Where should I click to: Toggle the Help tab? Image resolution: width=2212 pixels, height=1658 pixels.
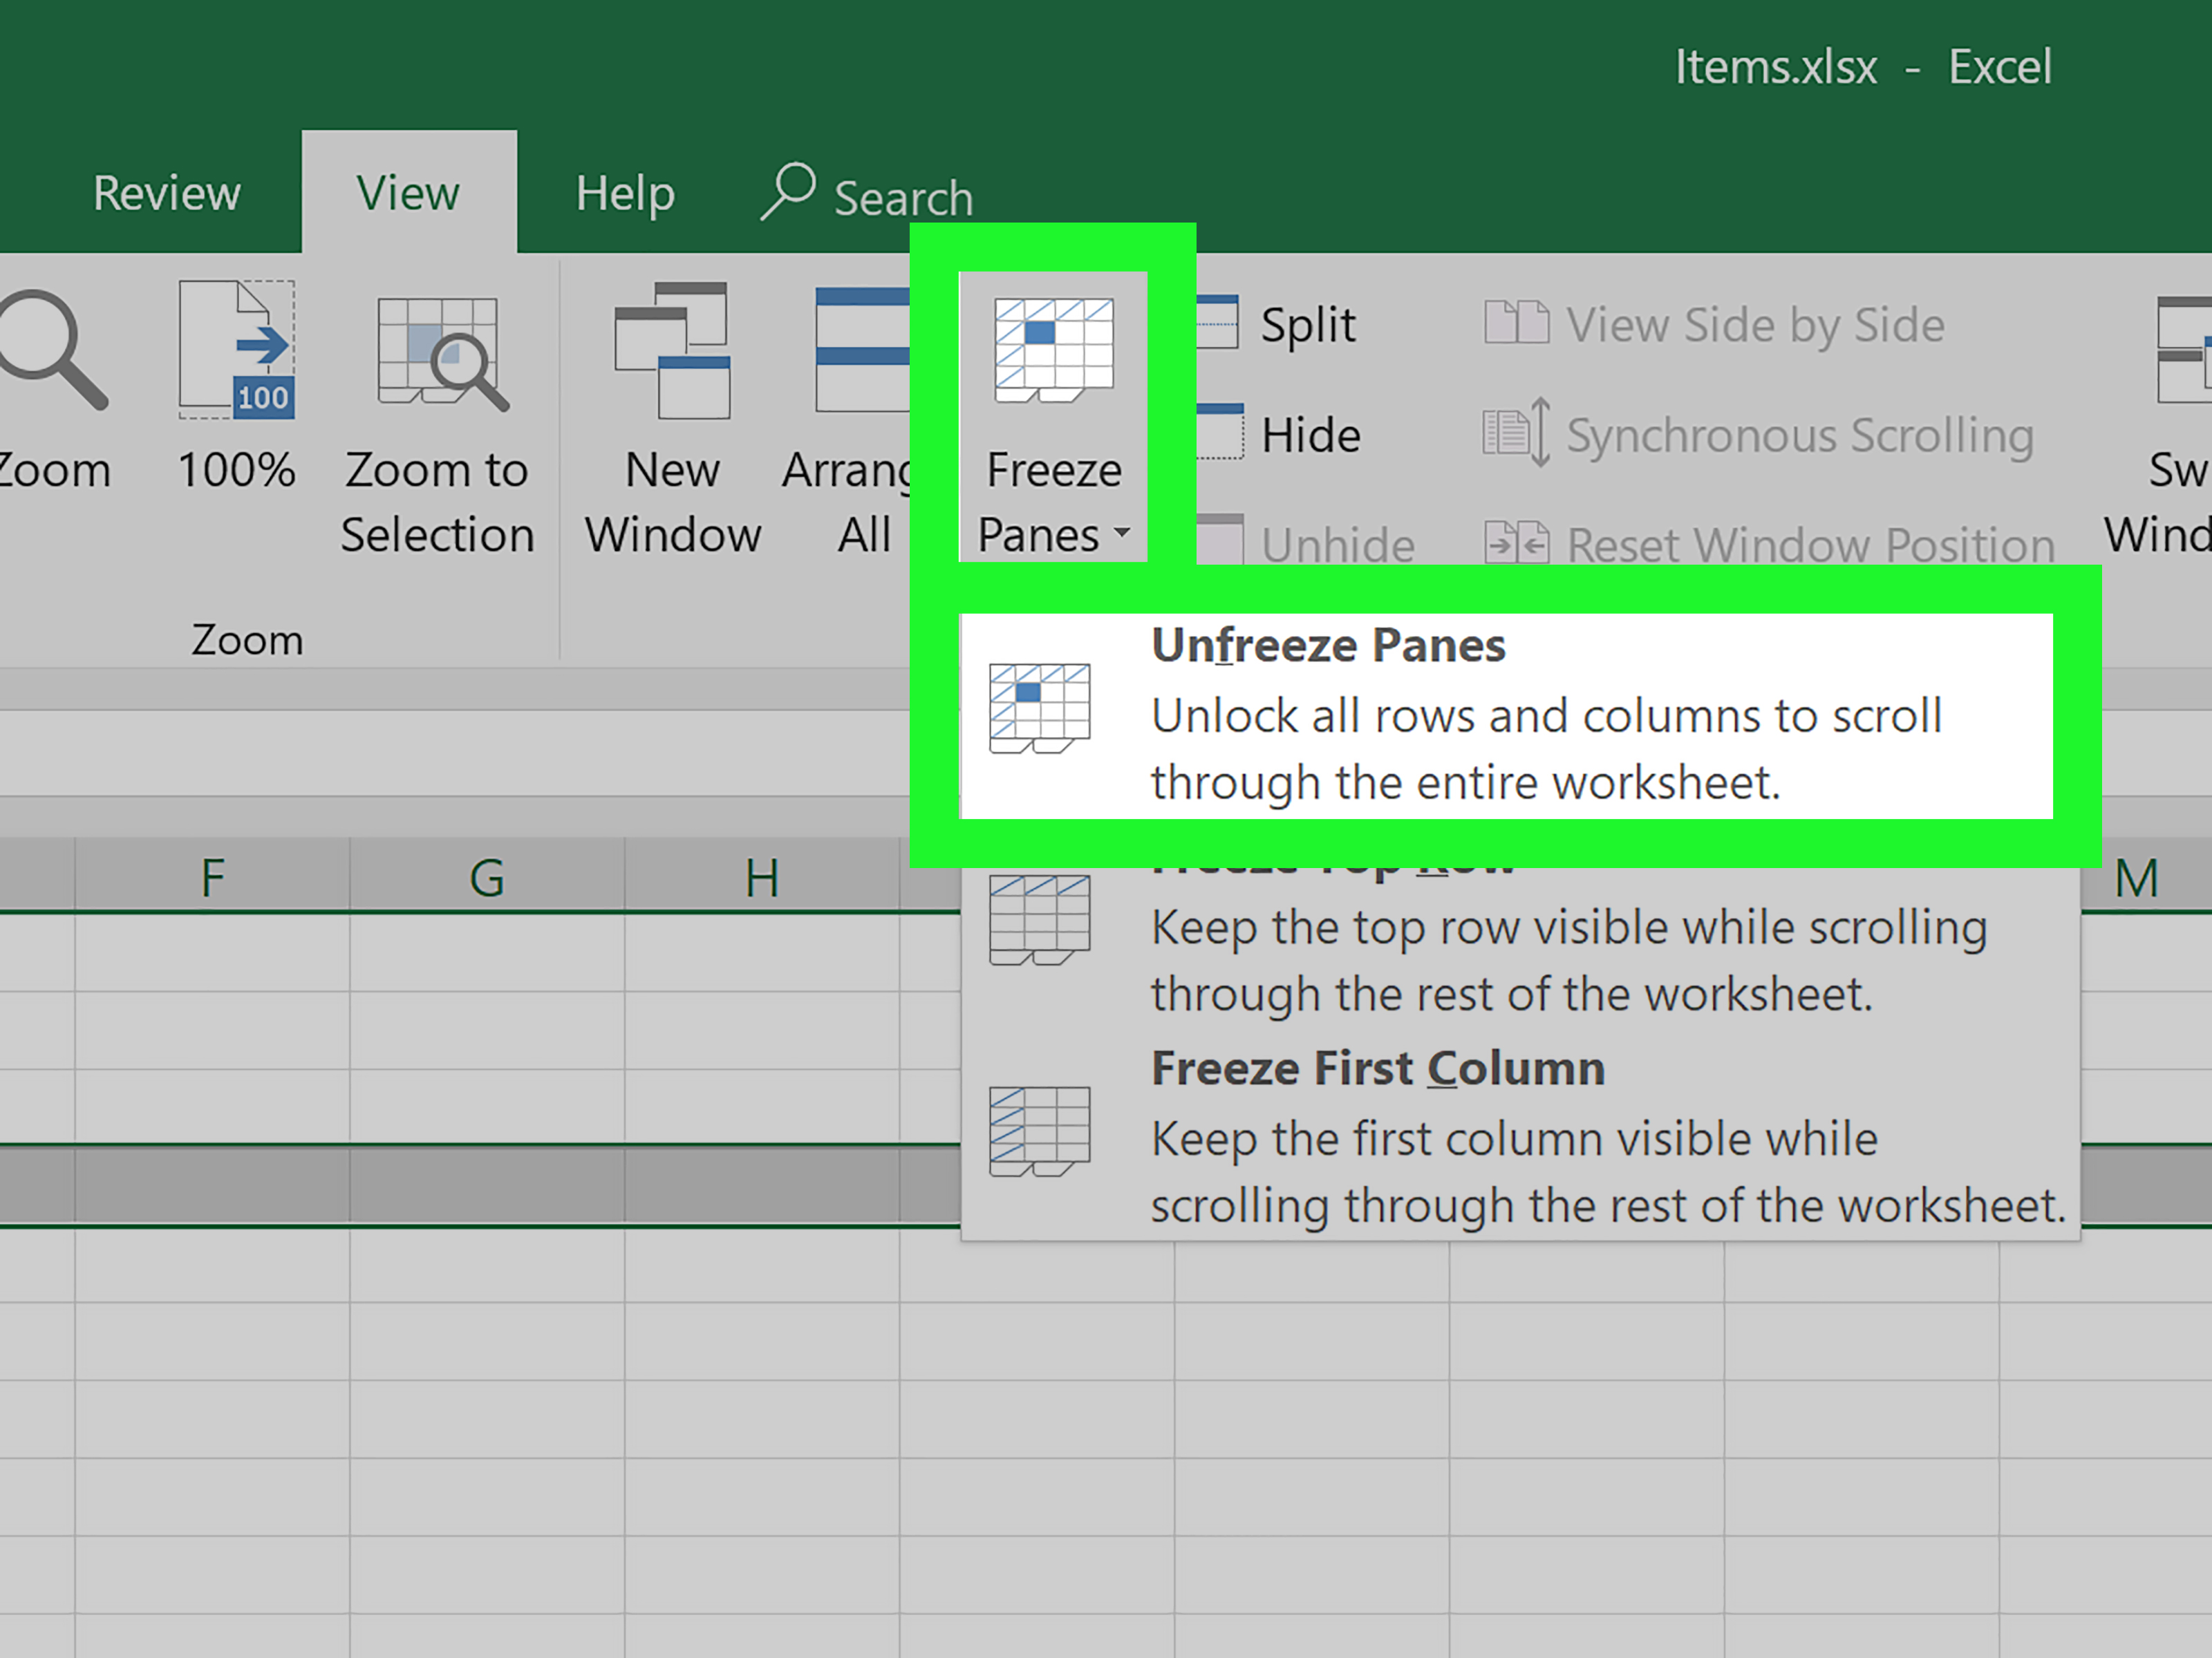pyautogui.click(x=622, y=191)
